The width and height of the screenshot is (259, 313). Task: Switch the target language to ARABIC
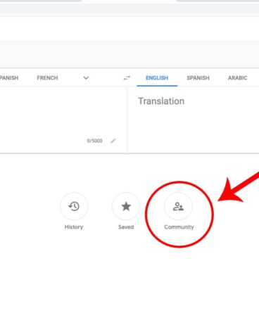[x=237, y=78]
